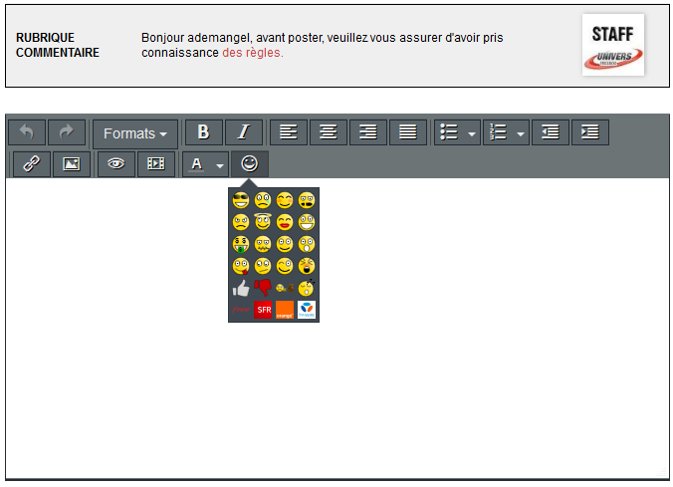673x487 pixels.
Task: Insert the Free operator logo
Action: 241,310
